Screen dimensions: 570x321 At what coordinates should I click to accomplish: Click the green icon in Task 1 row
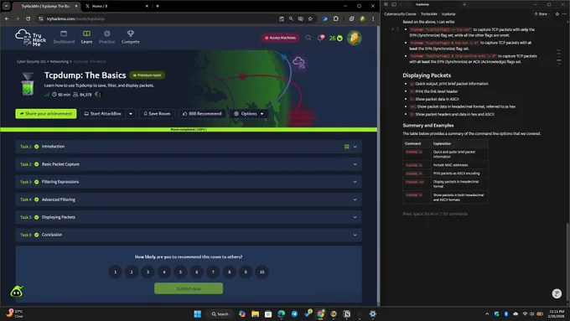[347, 147]
